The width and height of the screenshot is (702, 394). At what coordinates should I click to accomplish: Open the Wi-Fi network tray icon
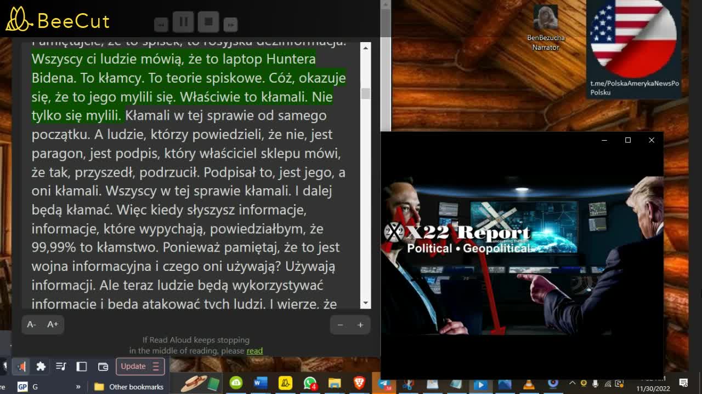click(x=608, y=383)
